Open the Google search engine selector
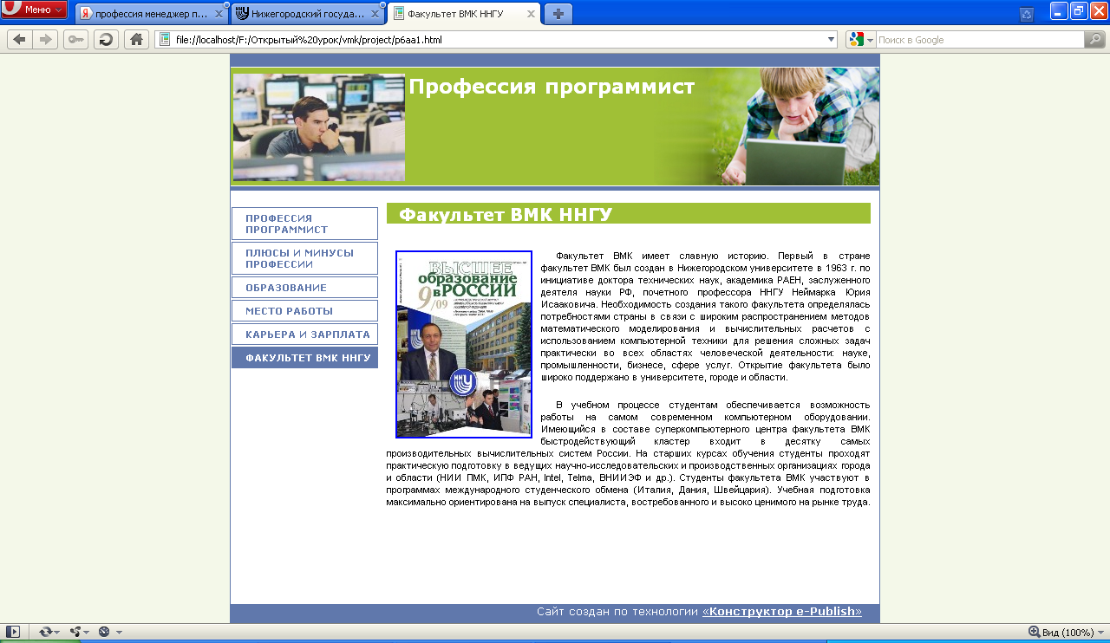The height and width of the screenshot is (643, 1110). (x=861, y=40)
